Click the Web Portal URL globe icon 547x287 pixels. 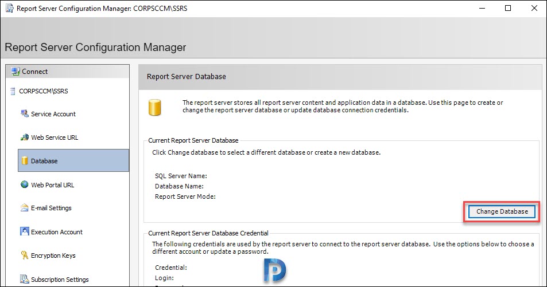(25, 184)
